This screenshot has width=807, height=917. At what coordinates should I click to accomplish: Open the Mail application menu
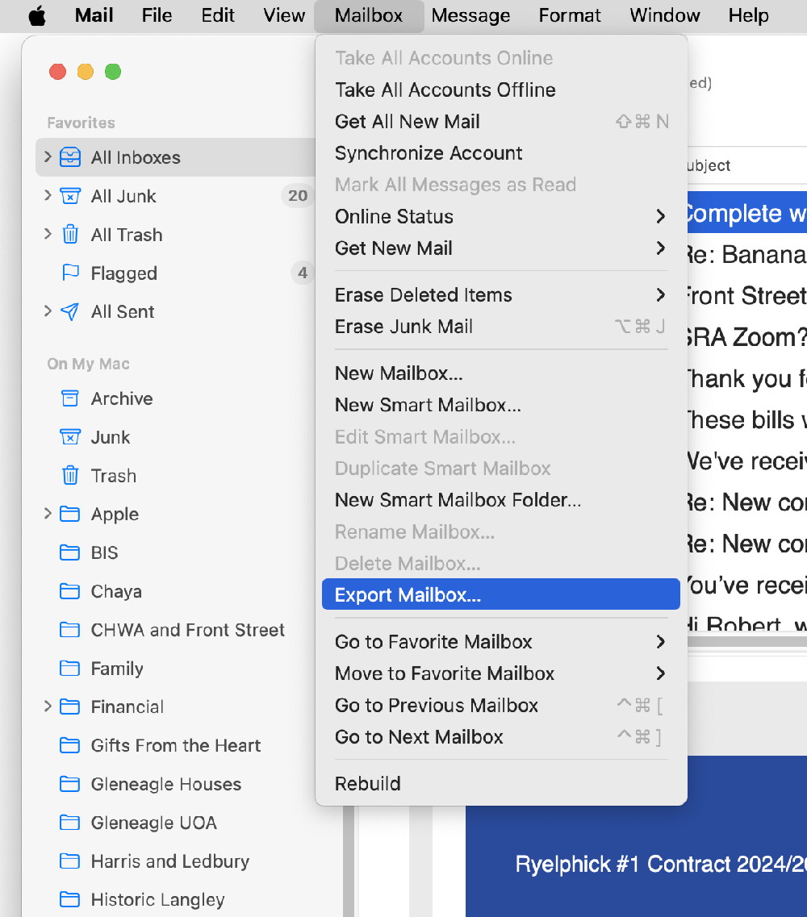click(x=94, y=15)
